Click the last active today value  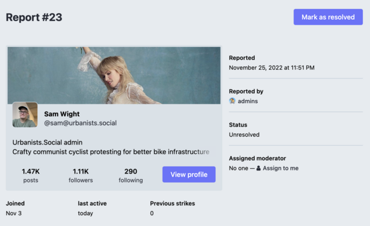pyautogui.click(x=86, y=213)
